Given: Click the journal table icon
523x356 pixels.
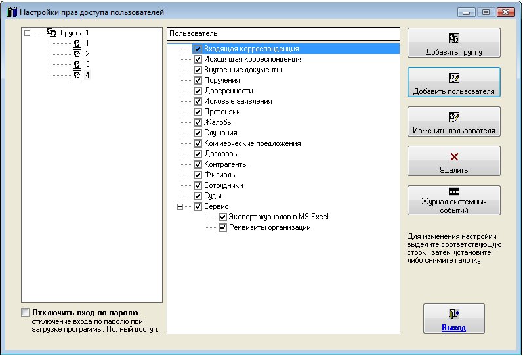Looking at the screenshot, I should (454, 191).
